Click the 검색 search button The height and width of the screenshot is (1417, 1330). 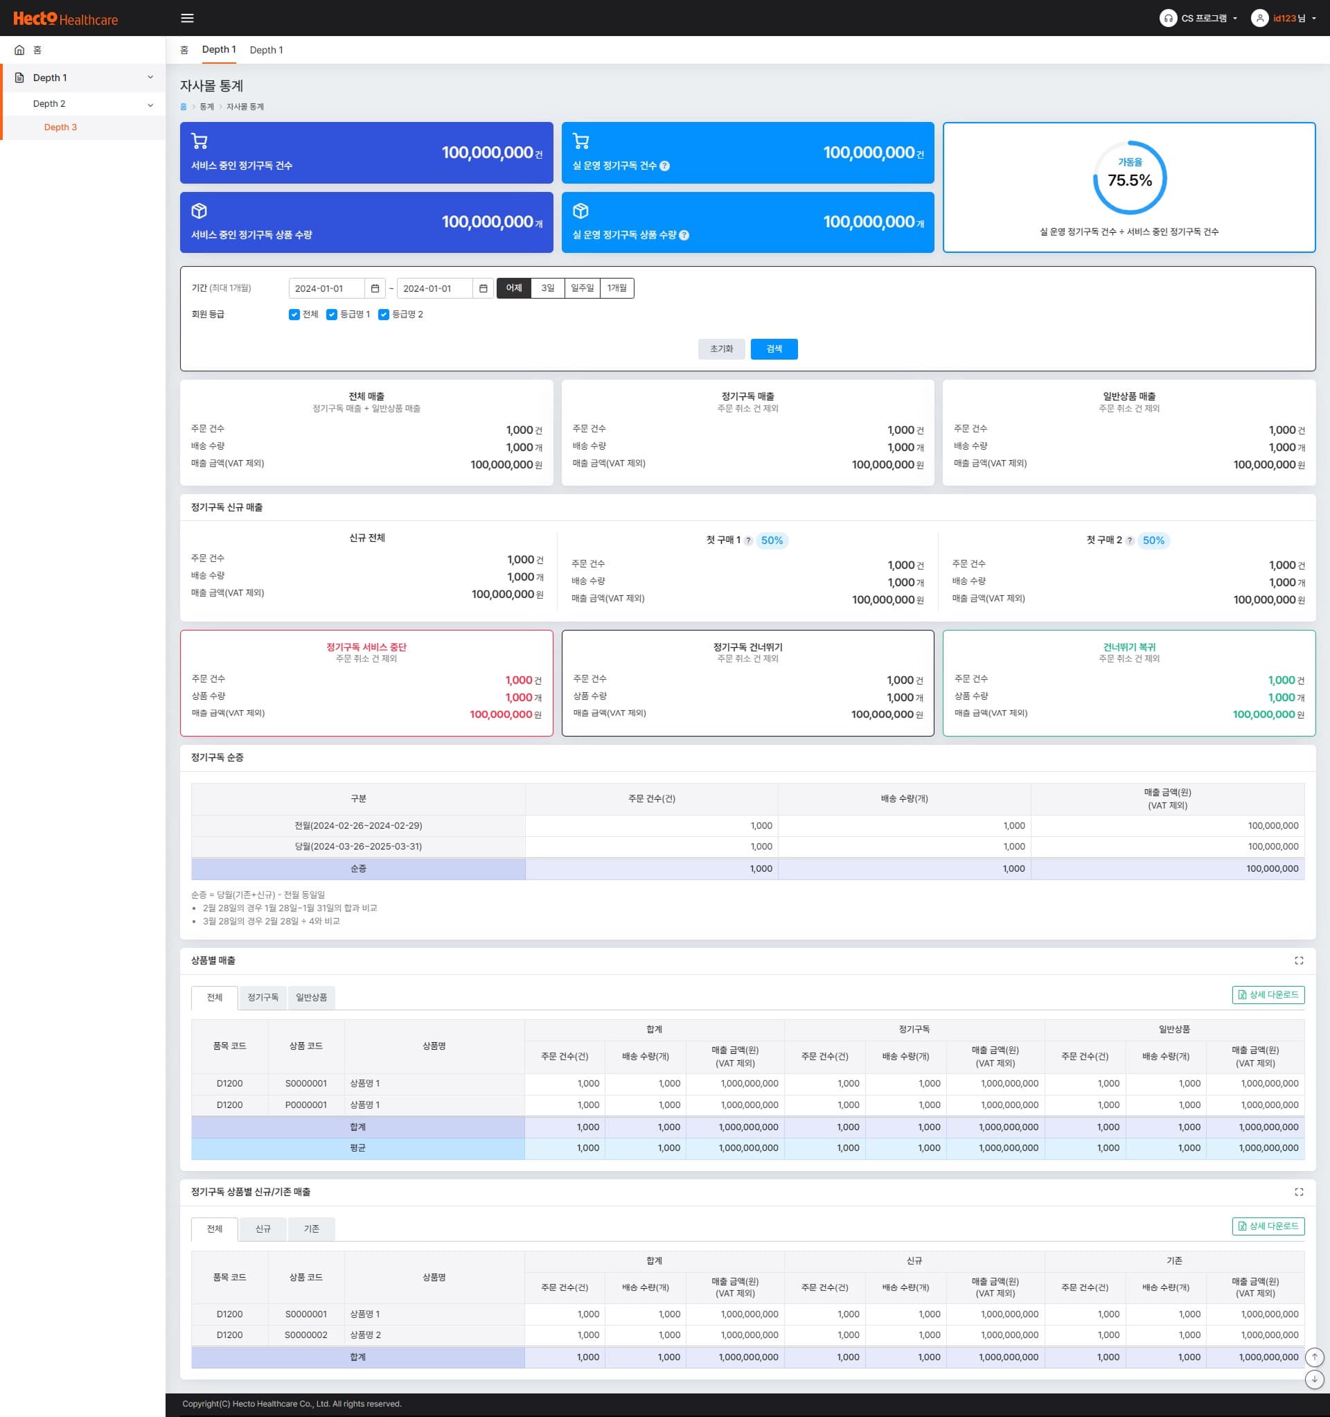pos(774,349)
